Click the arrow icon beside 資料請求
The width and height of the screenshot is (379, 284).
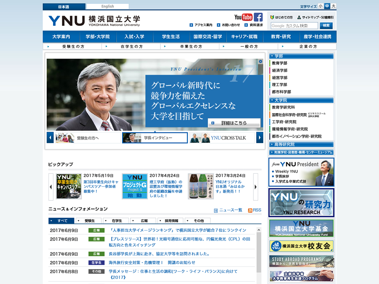coord(246,25)
